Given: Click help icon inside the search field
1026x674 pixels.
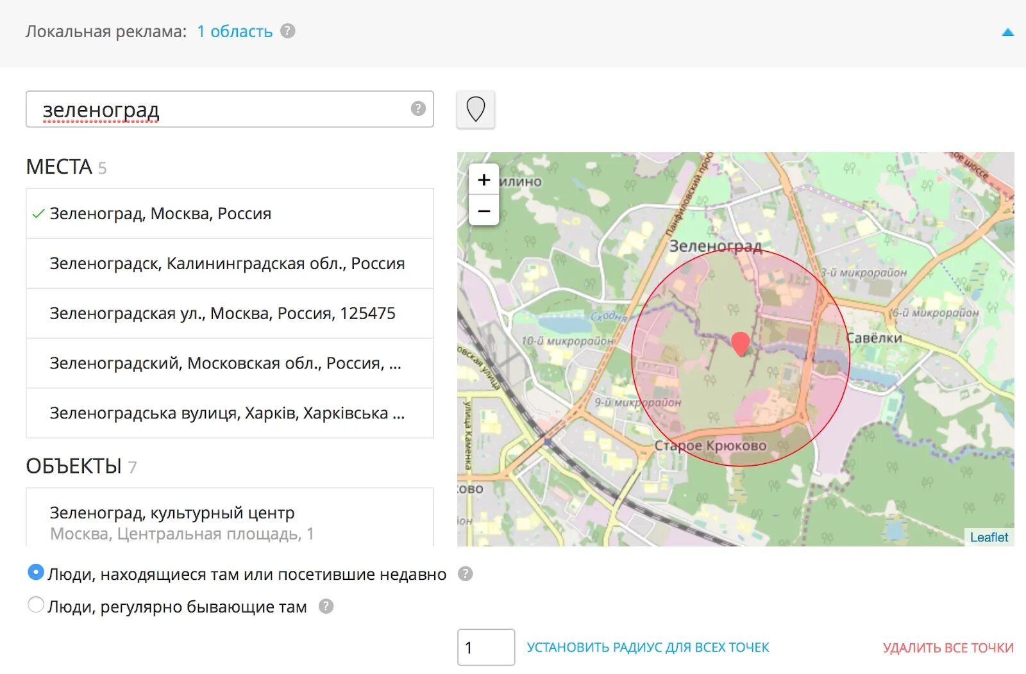Looking at the screenshot, I should pyautogui.click(x=418, y=108).
